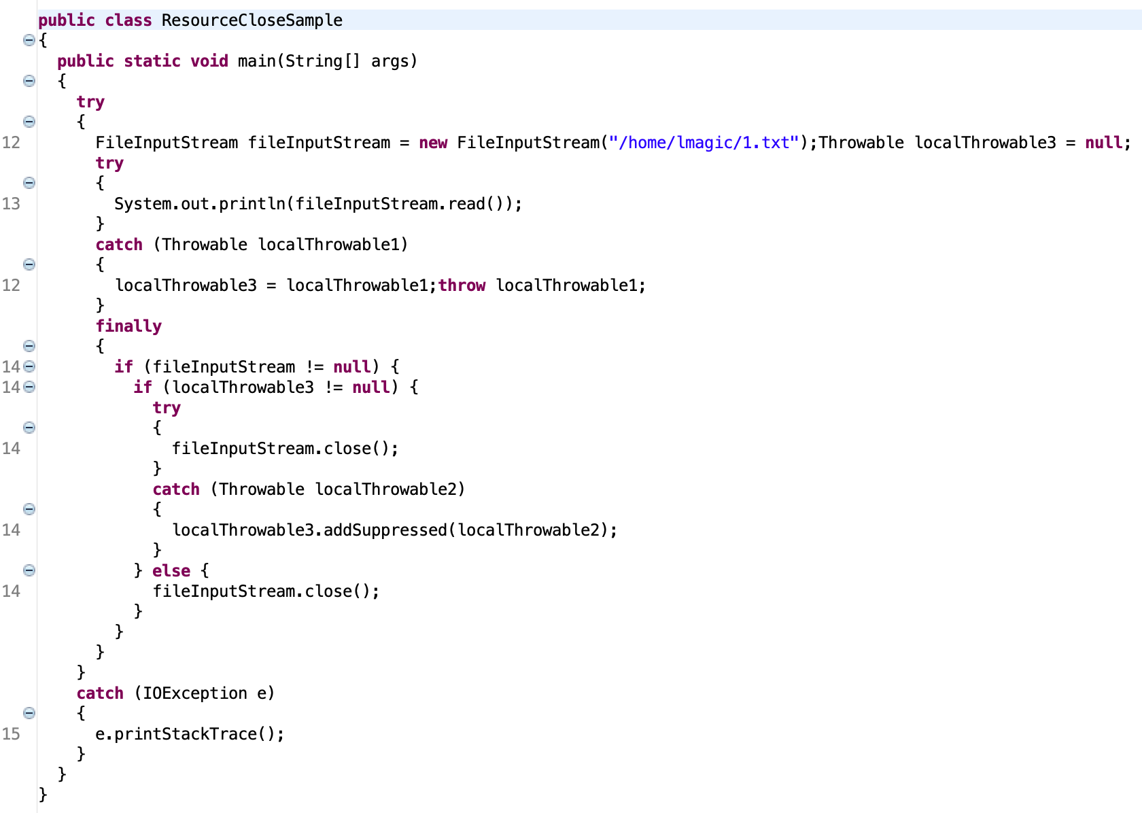The width and height of the screenshot is (1142, 813).
Task: Click the catch (Throwable localThrowable2) clause
Action: (309, 489)
